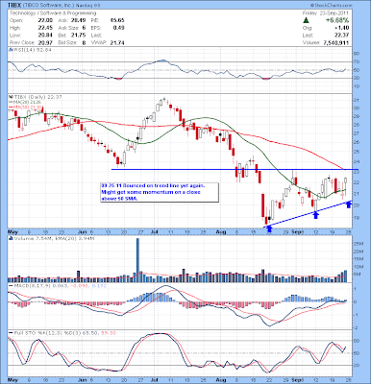Click the green MA(20) legend entry

click(26, 102)
